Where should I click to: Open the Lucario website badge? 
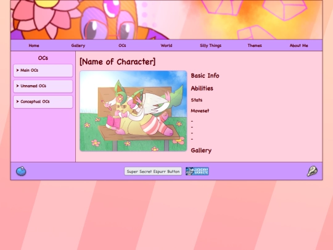coord(197,171)
